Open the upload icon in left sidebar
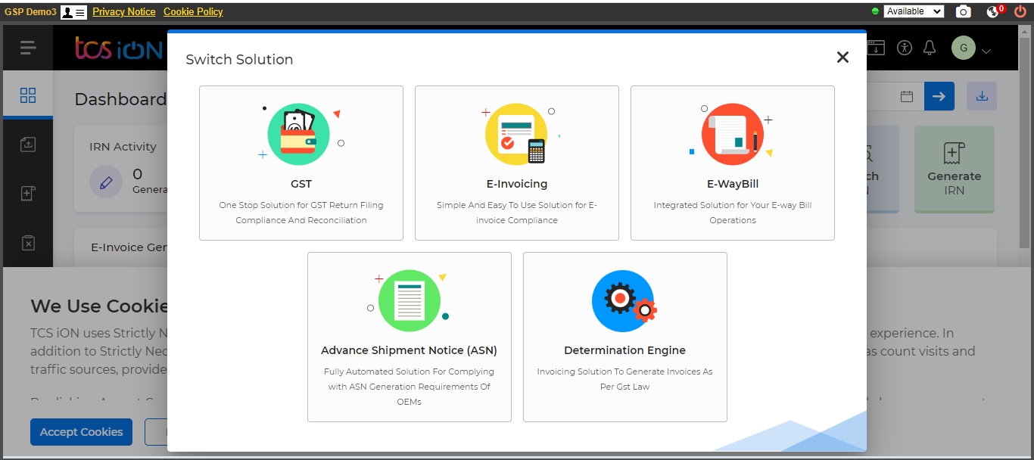 28,144
